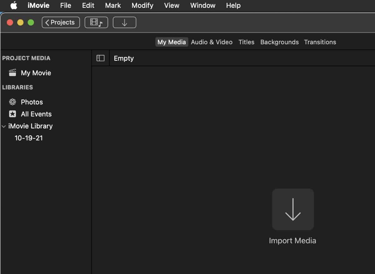The width and height of the screenshot is (375, 274).
Task: Click the My Movie clapperboard icon
Action: 12,73
